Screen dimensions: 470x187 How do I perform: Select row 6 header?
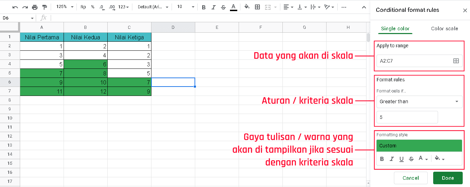[10, 82]
